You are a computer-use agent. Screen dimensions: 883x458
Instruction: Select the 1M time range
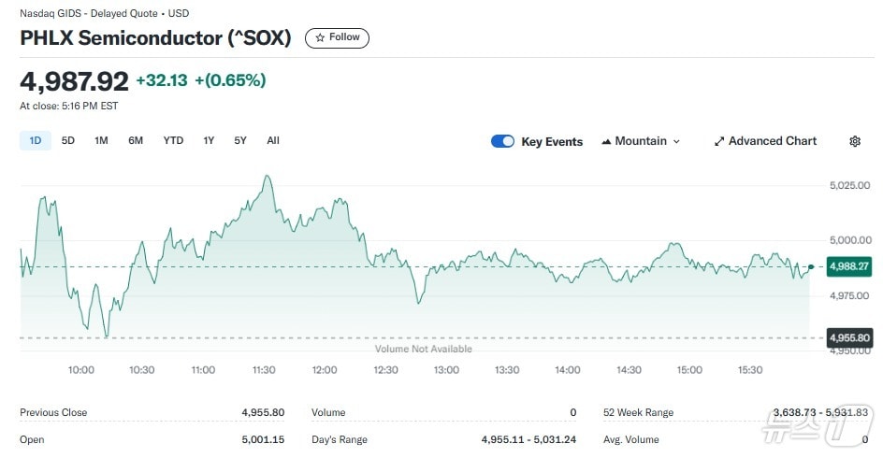click(101, 140)
